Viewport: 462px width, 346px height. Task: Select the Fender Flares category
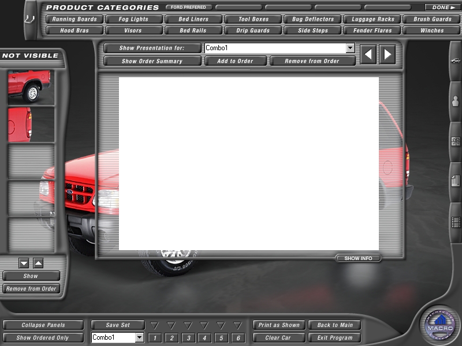(x=372, y=31)
